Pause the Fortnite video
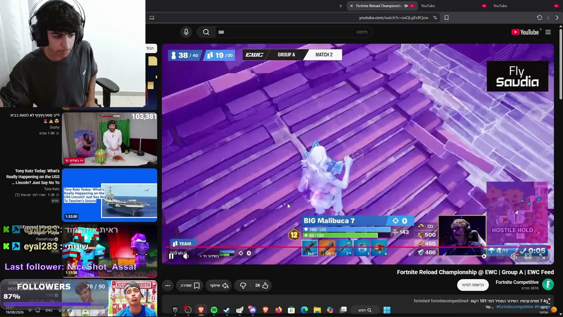The image size is (563, 317). (172, 256)
